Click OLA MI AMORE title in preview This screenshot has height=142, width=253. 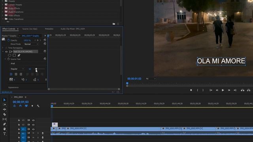click(x=221, y=61)
